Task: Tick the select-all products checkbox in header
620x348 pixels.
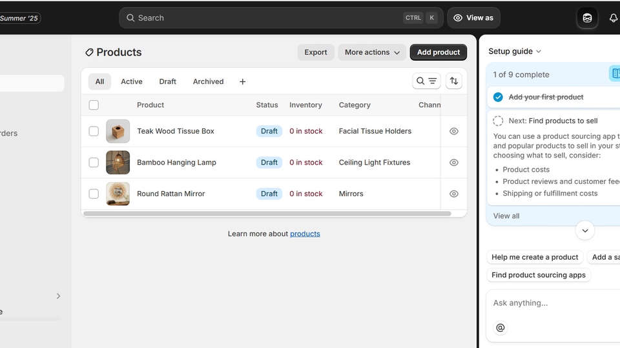Action: (94, 105)
